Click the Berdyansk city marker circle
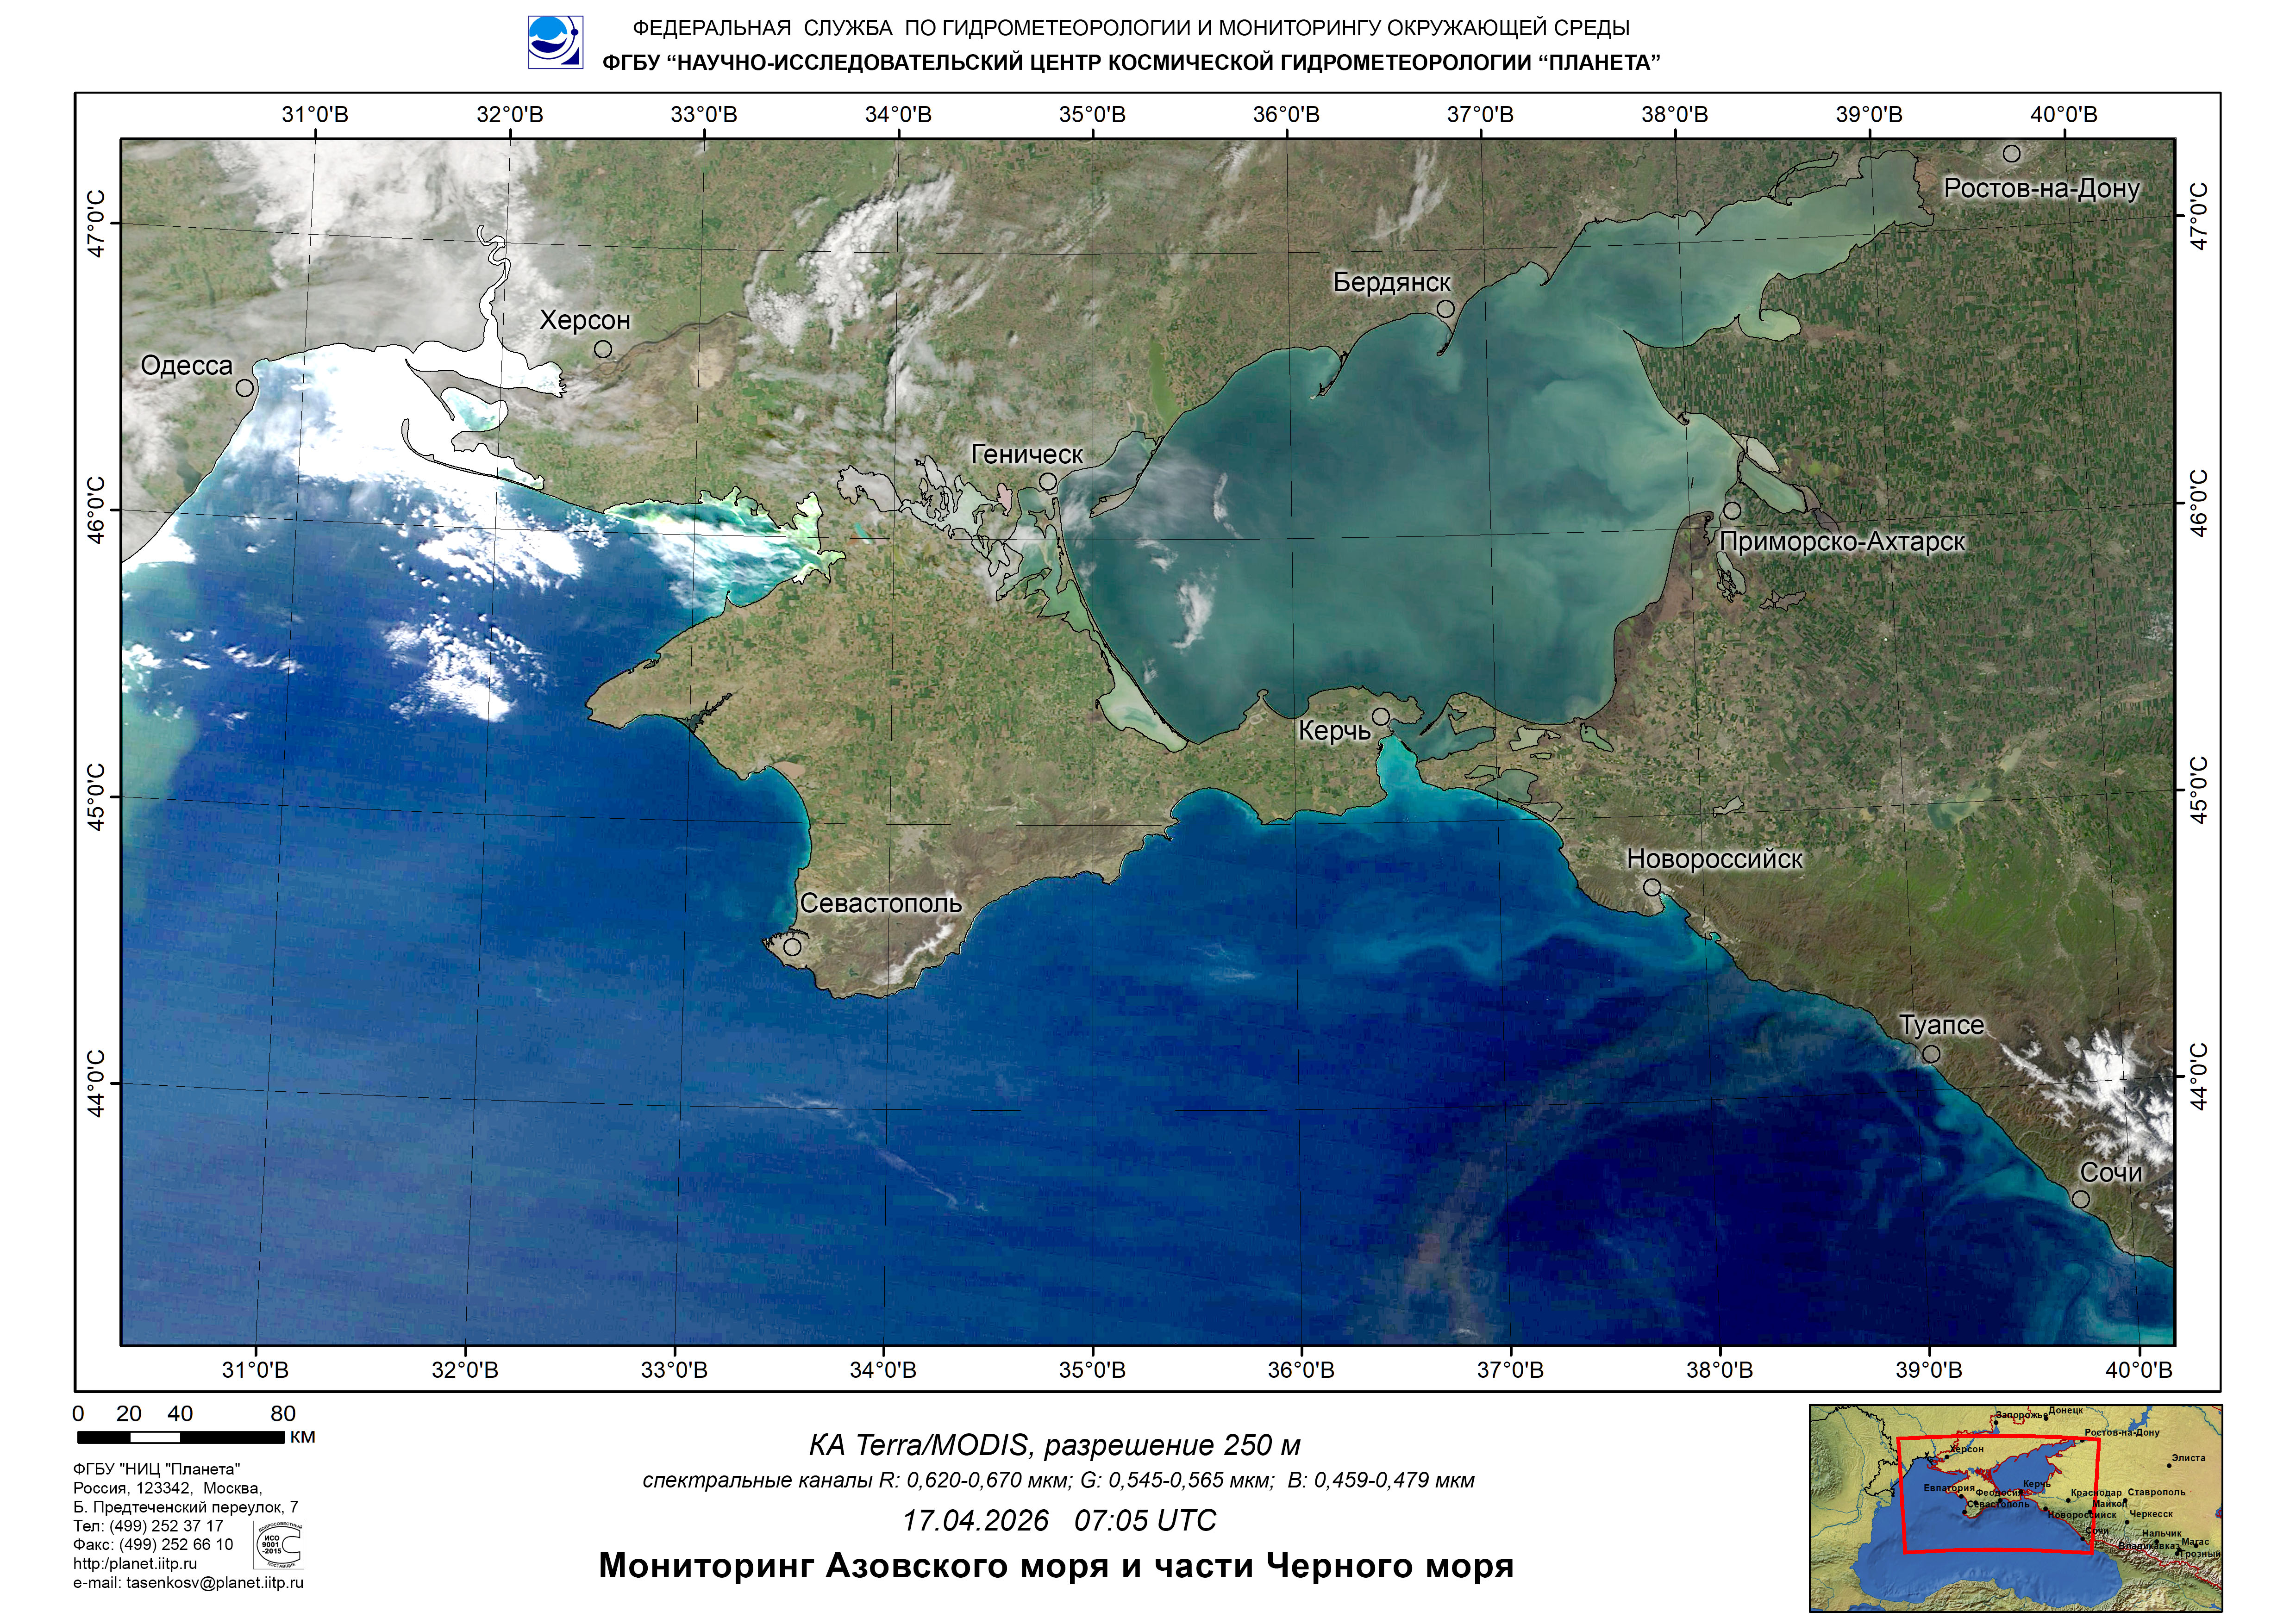Screen dimensions: 2296x1624 [x=1445, y=309]
